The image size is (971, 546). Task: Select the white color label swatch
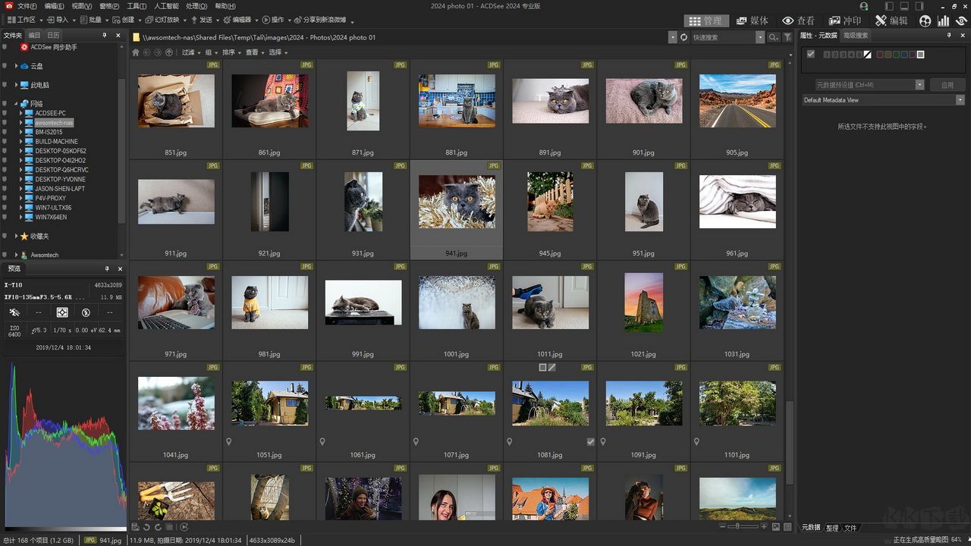tap(920, 55)
